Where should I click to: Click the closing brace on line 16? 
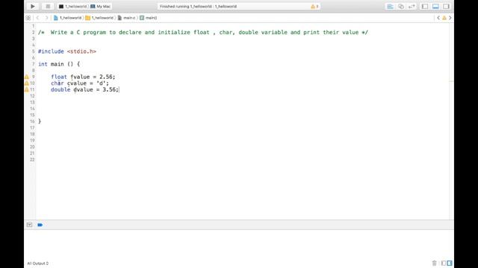[40, 121]
